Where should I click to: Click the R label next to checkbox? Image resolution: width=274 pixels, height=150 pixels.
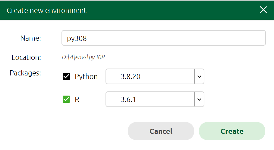coord(77,99)
